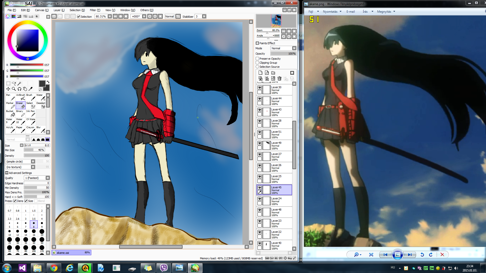The height and width of the screenshot is (273, 486).
Task: Flip the canvas view horizontally
Action: (178, 16)
